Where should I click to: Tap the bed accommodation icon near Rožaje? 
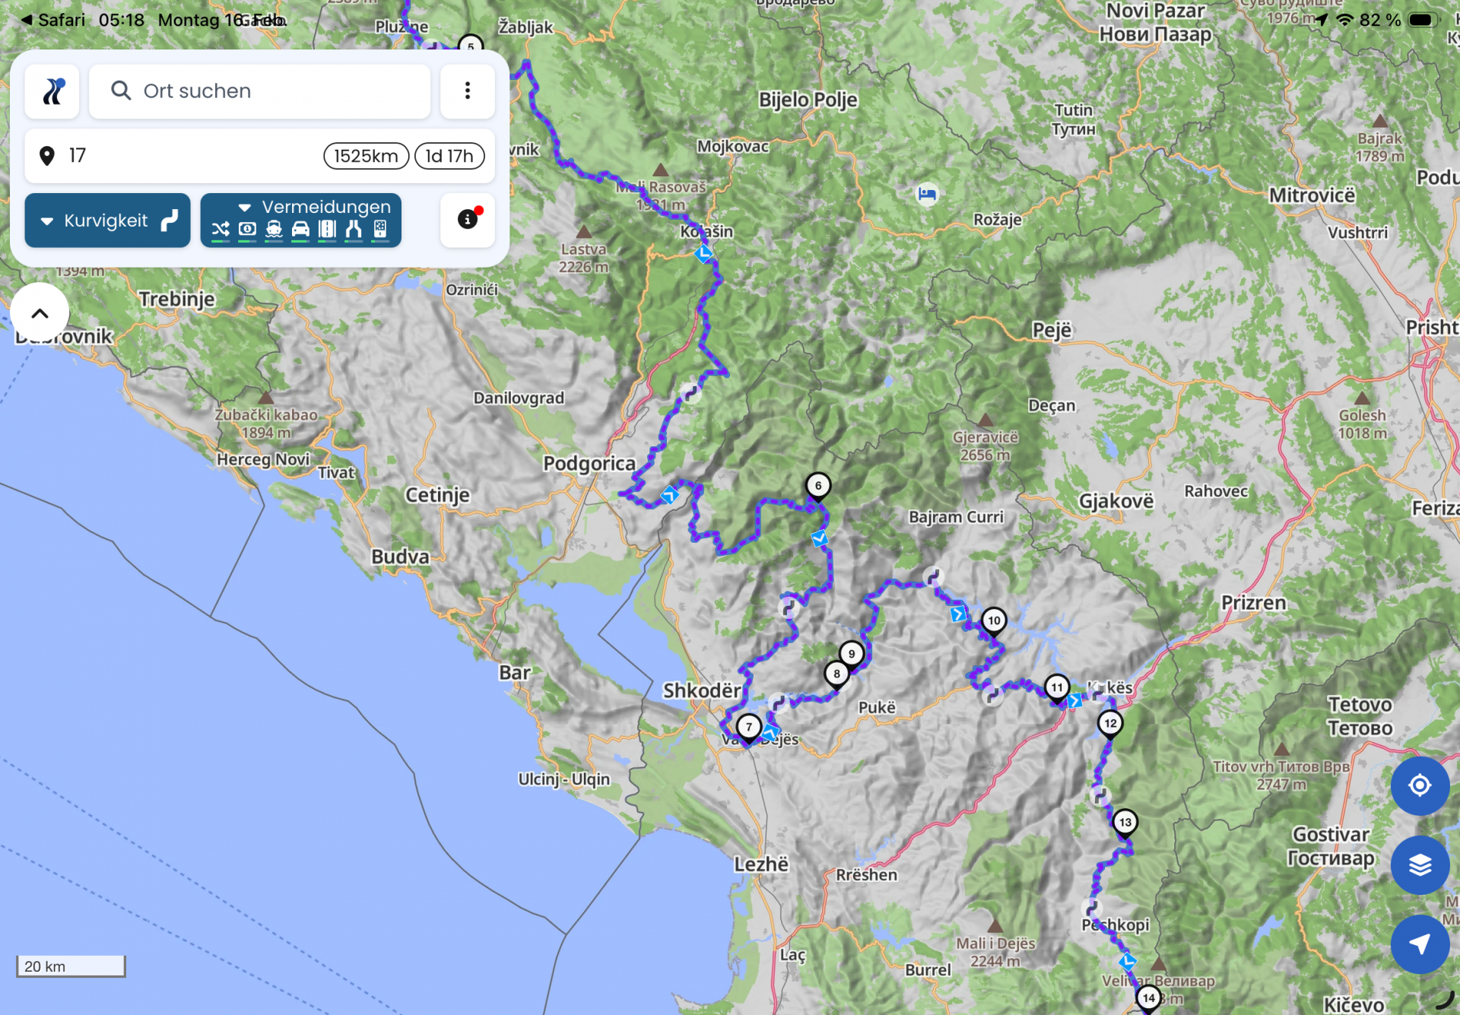[926, 194]
